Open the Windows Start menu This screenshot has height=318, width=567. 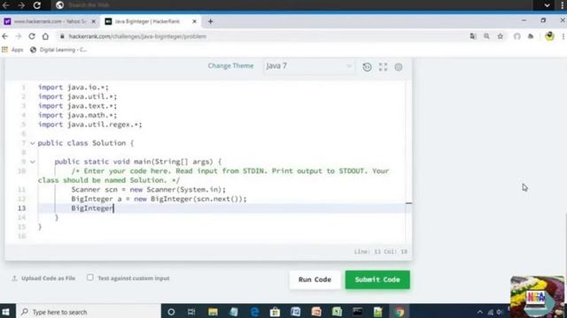click(x=6, y=312)
